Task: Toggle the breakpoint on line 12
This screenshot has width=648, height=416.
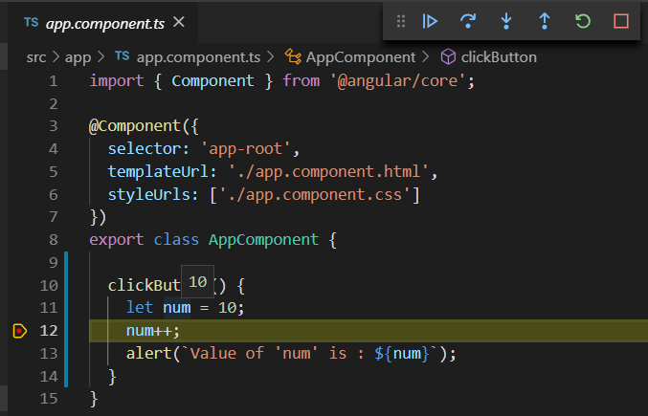Action: click(20, 331)
